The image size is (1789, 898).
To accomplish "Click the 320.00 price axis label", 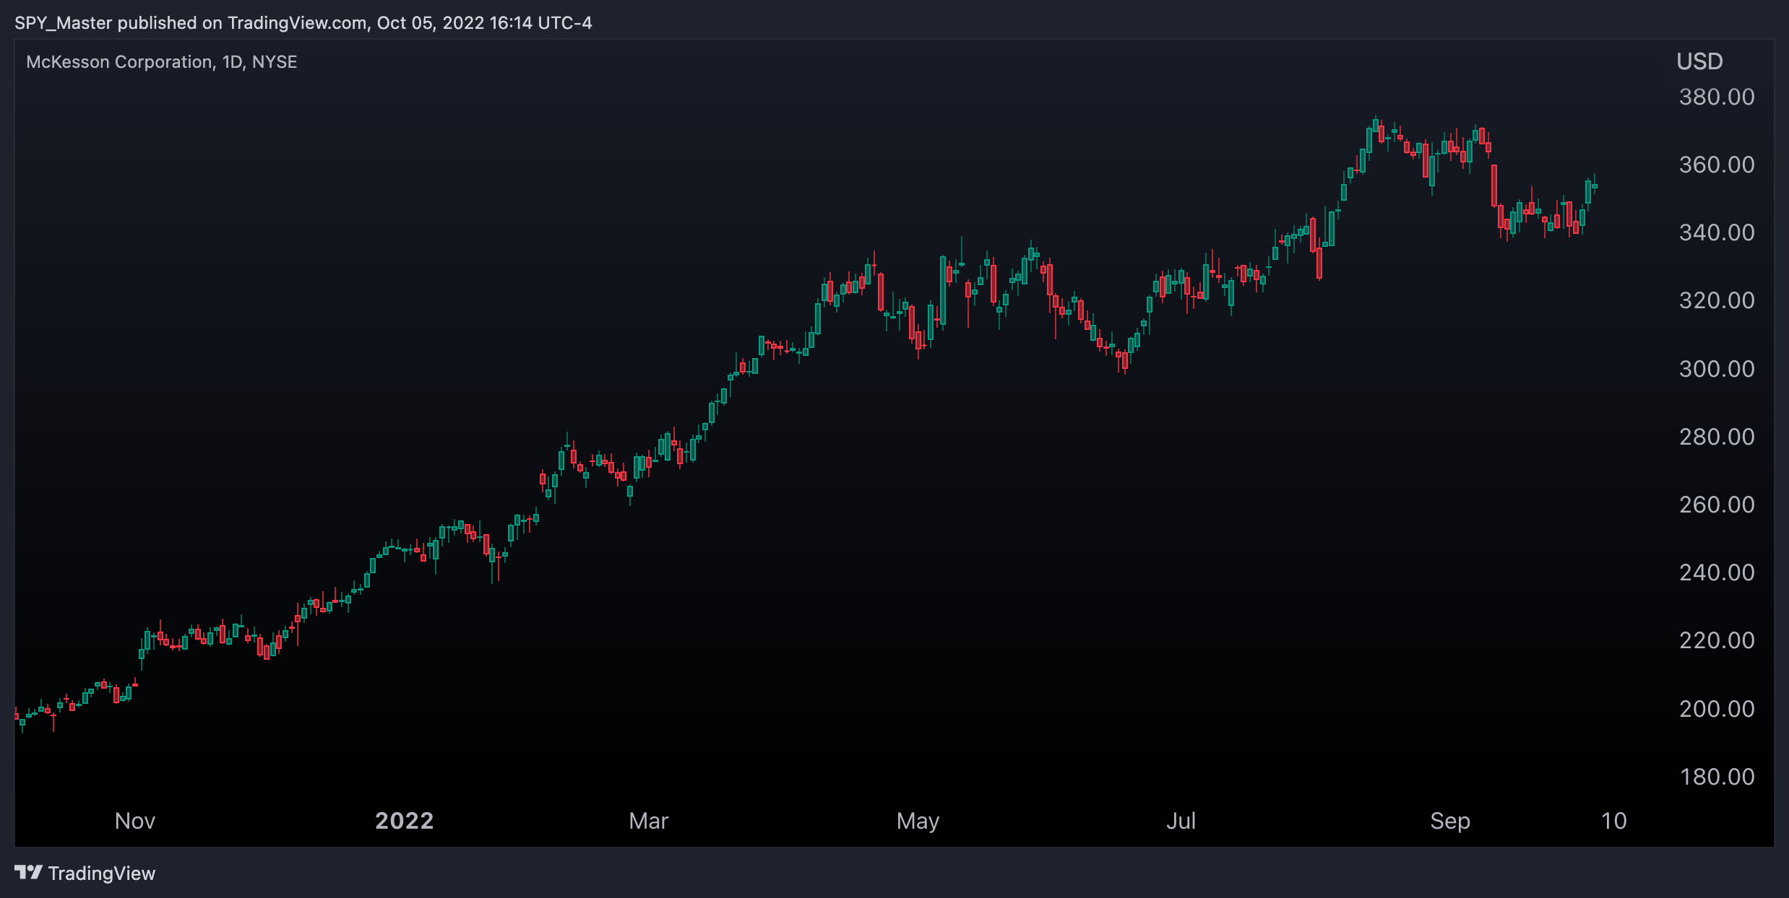I will 1717,300.
